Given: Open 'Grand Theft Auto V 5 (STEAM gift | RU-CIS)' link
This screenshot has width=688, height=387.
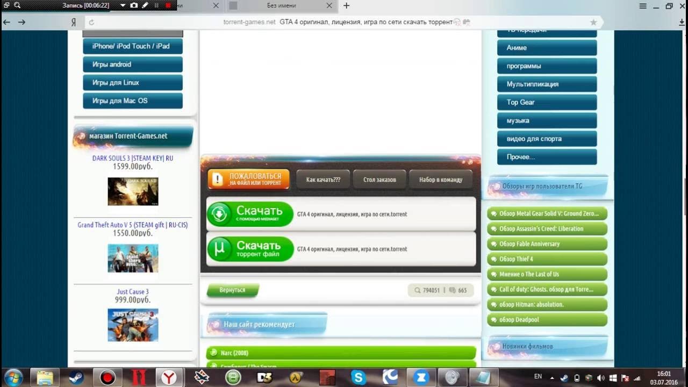Looking at the screenshot, I should click(133, 225).
